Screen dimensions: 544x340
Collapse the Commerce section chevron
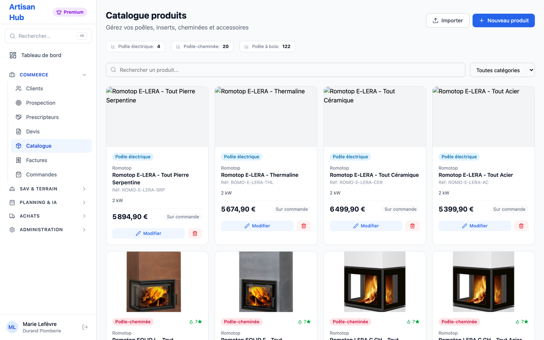click(x=84, y=75)
